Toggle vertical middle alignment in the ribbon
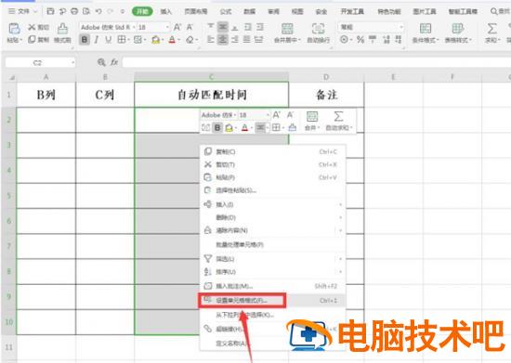Image resolution: width=511 pixels, height=363 pixels. (223, 27)
